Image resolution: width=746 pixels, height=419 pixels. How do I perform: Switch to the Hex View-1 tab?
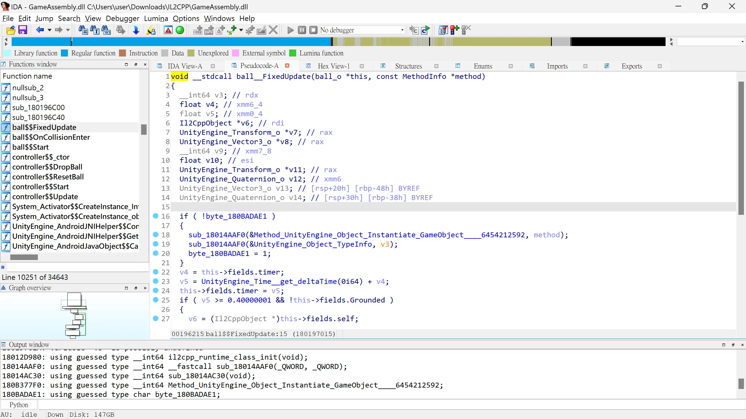coord(333,66)
